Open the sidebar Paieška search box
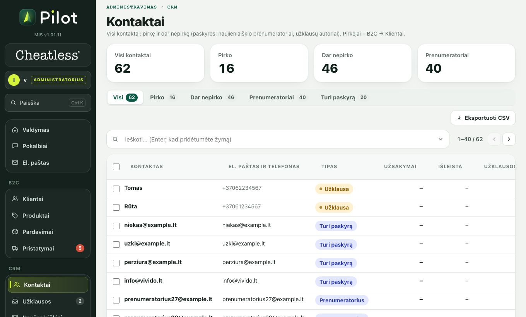 tap(48, 103)
